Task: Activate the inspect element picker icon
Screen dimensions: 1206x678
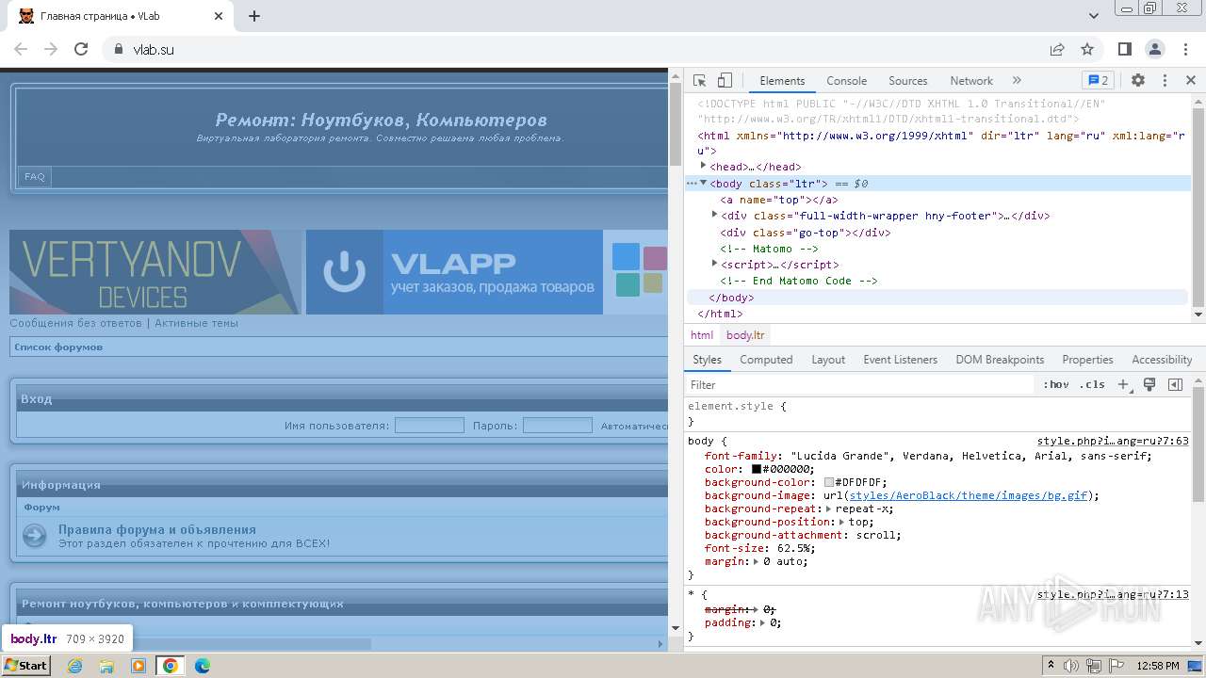Action: [x=699, y=81]
